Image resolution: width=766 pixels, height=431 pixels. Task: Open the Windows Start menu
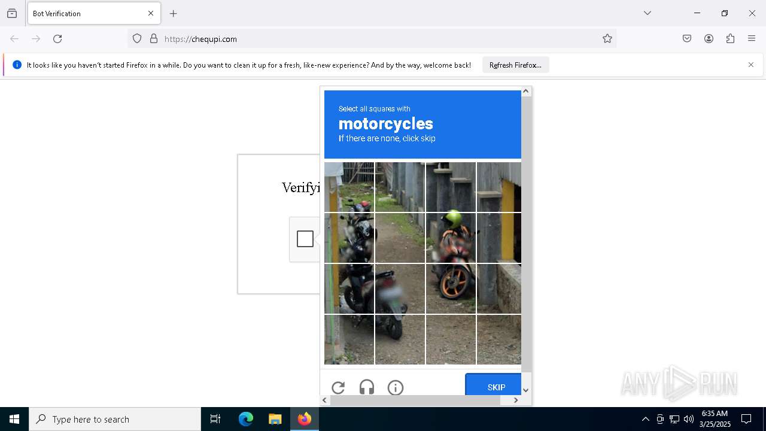pyautogui.click(x=14, y=419)
